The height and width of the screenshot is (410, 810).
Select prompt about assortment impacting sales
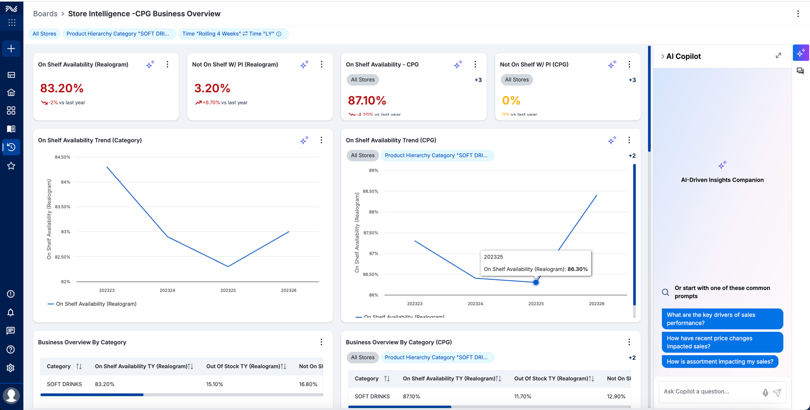click(x=720, y=361)
